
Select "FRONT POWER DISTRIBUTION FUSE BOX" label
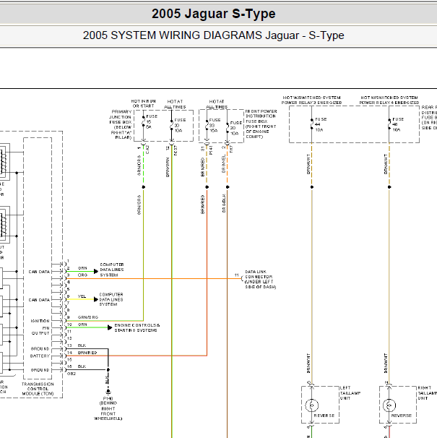pyautogui.click(x=261, y=124)
